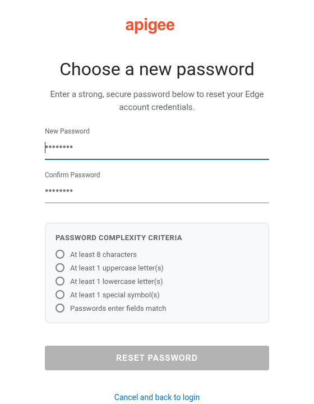Click the Confirm Password label

click(72, 175)
